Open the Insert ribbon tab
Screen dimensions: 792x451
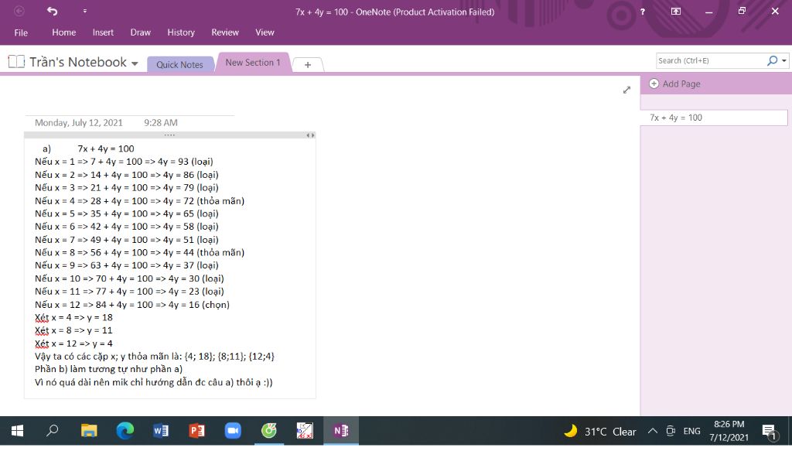click(103, 32)
